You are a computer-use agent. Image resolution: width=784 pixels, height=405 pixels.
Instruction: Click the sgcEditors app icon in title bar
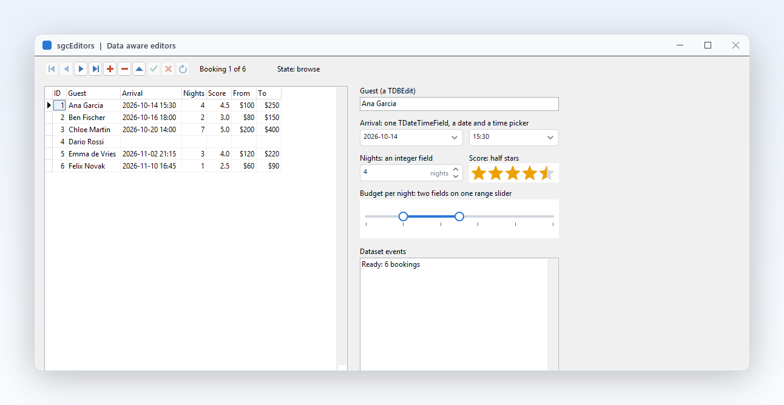coord(47,45)
